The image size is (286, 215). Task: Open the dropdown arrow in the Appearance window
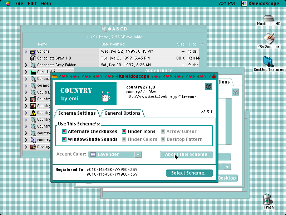point(227,167)
